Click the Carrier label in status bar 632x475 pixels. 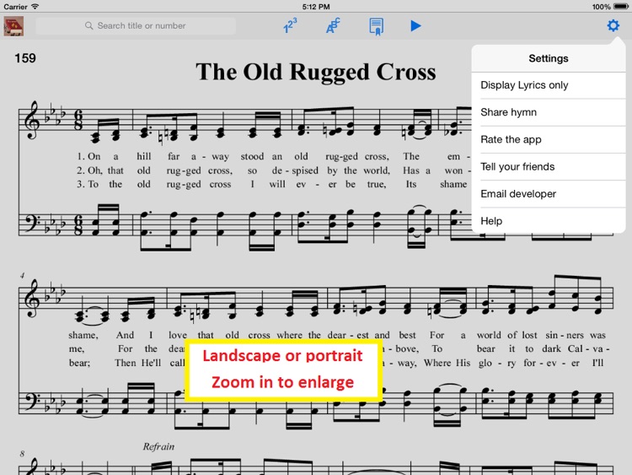[15, 7]
